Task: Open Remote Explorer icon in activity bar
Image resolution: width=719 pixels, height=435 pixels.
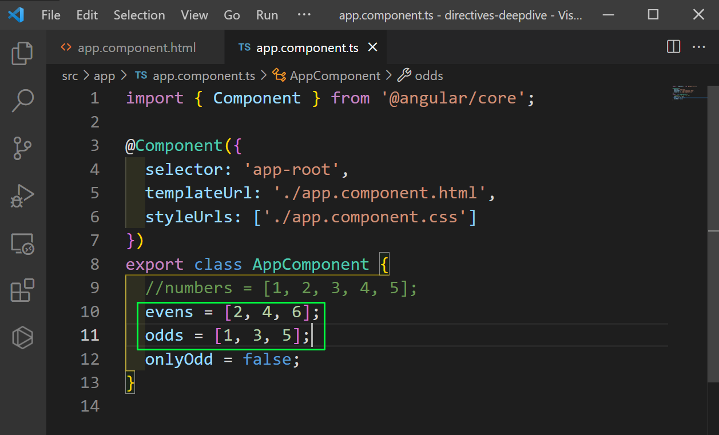Action: pos(22,244)
